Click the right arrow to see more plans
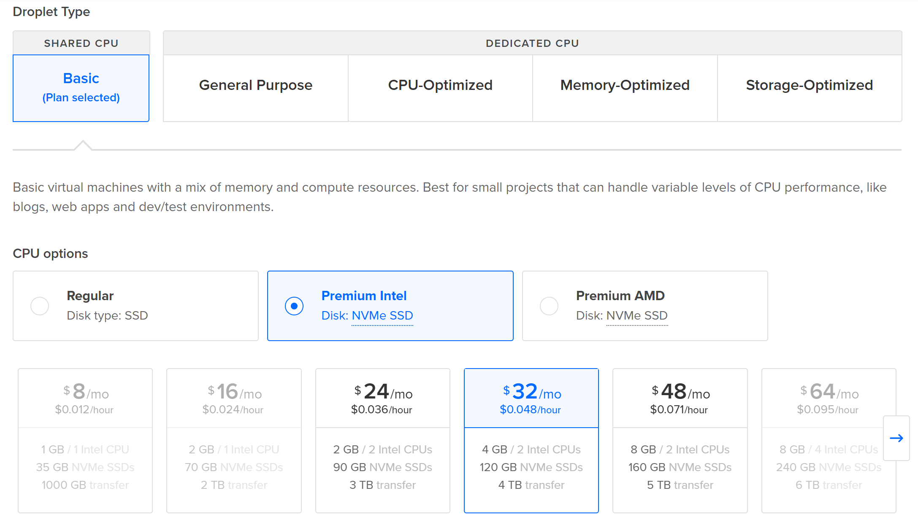 896,438
